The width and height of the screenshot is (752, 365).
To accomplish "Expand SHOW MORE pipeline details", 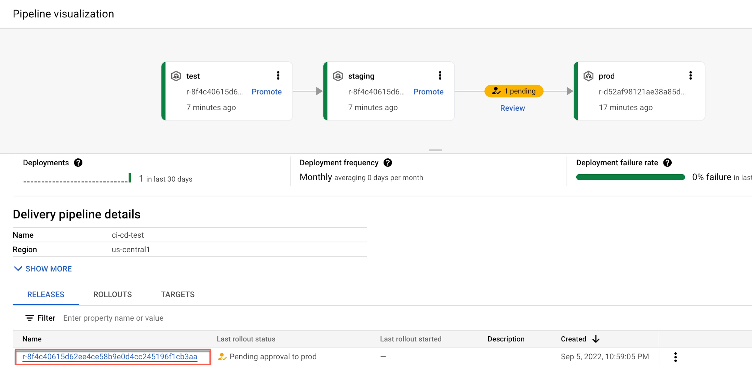I will coord(43,269).
